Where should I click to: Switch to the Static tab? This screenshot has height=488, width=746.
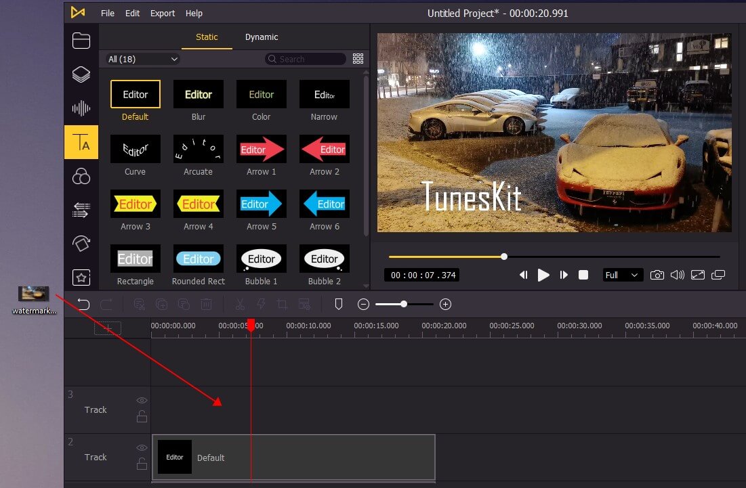[207, 37]
